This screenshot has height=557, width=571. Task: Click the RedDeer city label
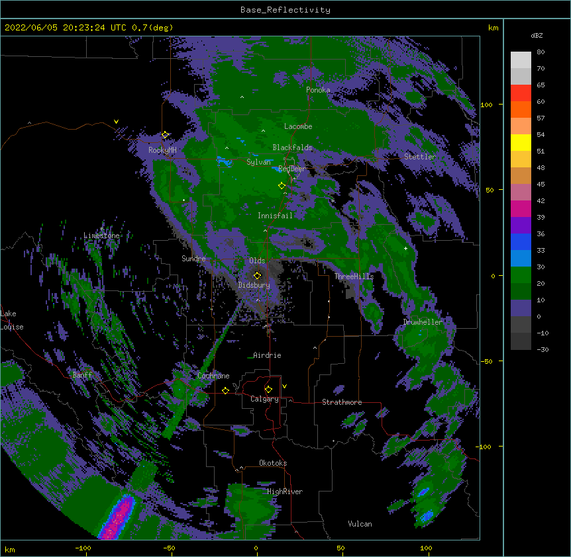292,169
